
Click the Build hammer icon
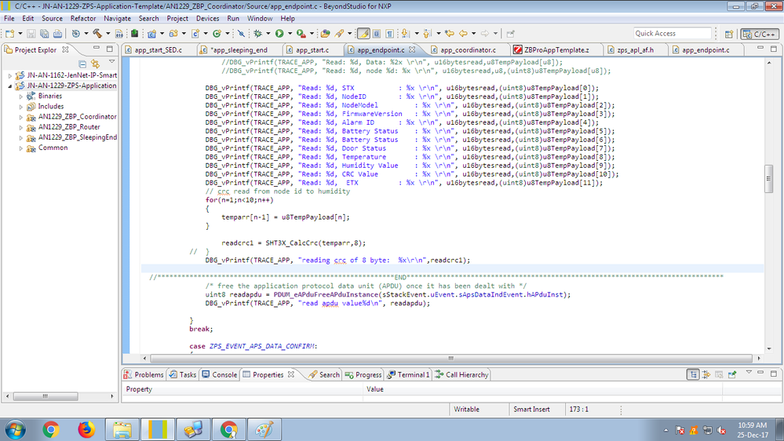97,34
